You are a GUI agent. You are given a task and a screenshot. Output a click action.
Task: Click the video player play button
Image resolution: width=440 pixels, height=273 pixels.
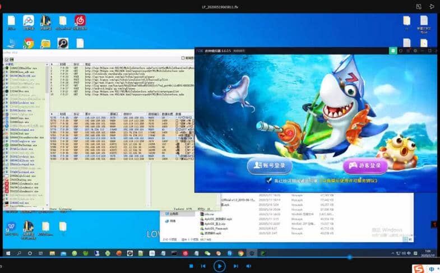(219, 266)
